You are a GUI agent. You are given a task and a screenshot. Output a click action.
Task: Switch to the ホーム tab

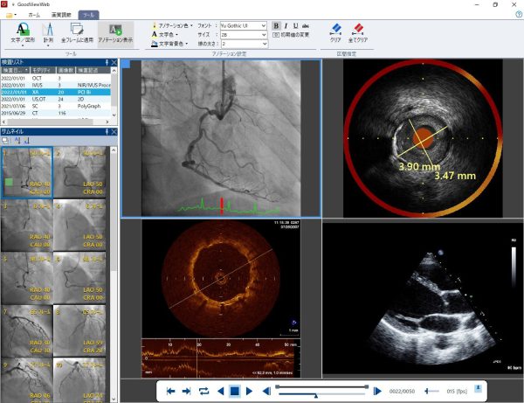(33, 16)
